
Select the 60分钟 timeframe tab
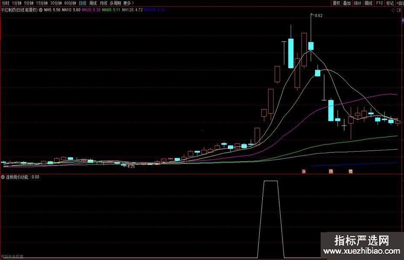(70, 3)
